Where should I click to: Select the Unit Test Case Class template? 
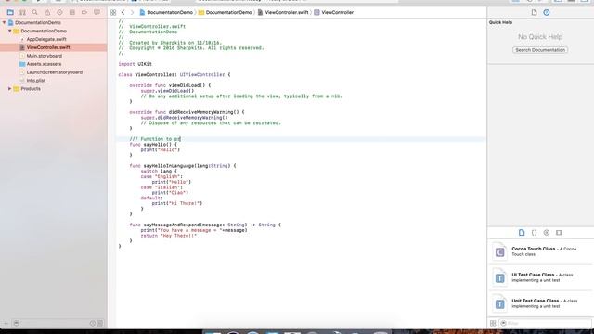pyautogui.click(x=540, y=303)
